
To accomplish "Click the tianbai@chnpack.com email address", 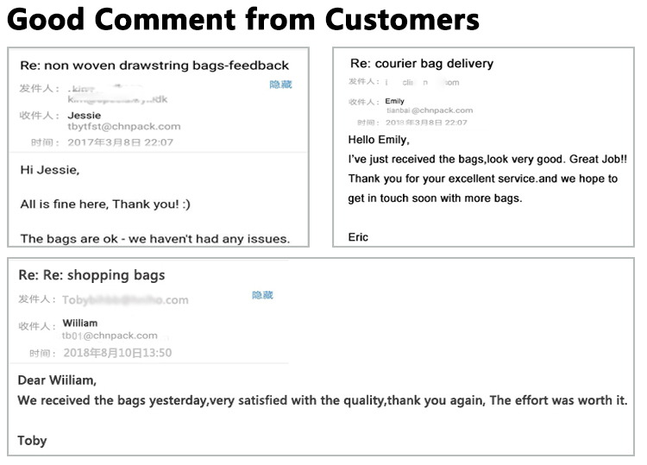I will point(429,110).
